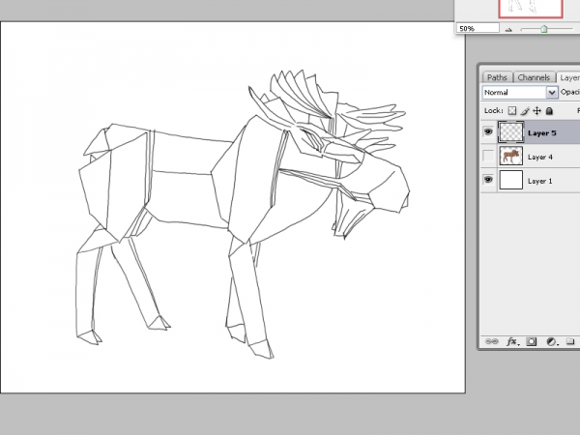Show Layer 4 via its visibility box
The height and width of the screenshot is (435, 580).
pos(488,156)
